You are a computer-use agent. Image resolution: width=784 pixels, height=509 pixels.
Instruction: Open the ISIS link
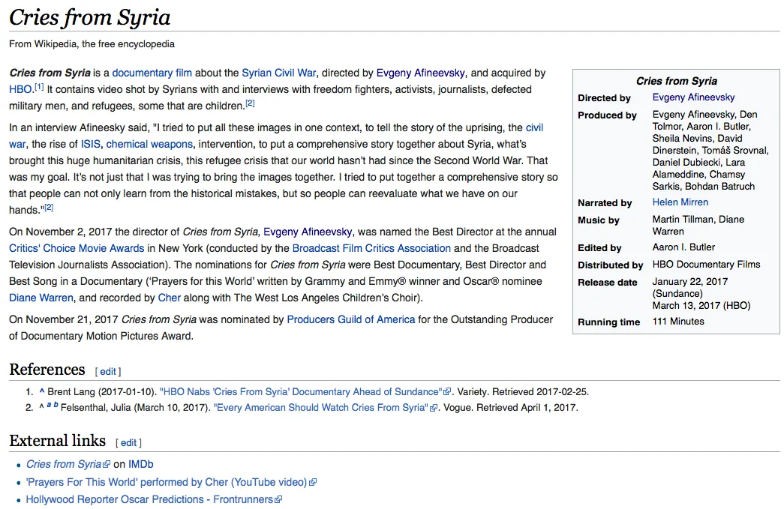pyautogui.click(x=91, y=145)
